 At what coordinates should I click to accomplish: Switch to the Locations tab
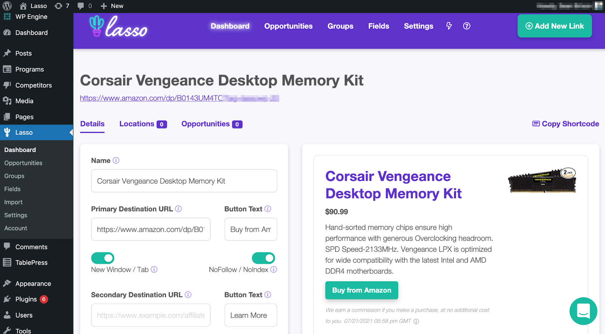pyautogui.click(x=143, y=124)
